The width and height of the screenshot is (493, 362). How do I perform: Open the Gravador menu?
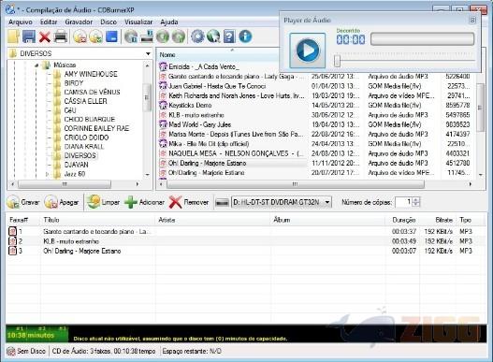[79, 22]
